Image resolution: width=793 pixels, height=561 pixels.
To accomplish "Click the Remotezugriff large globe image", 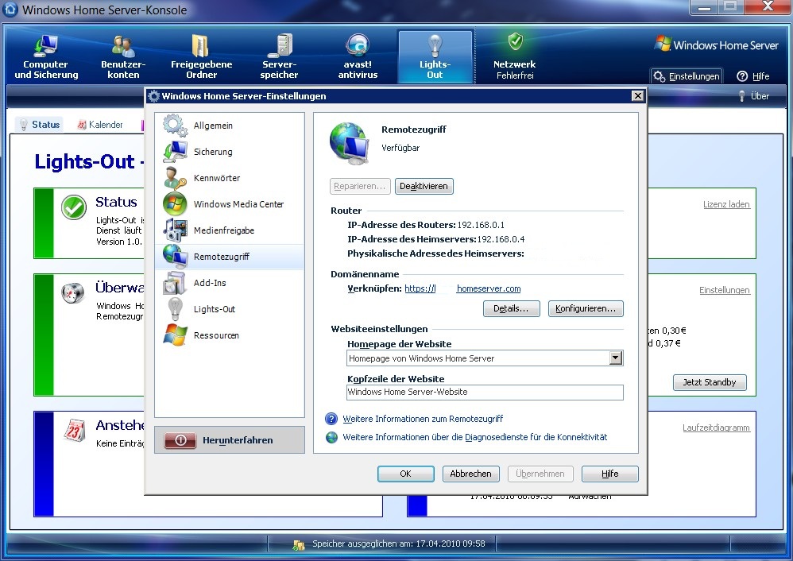I will pyautogui.click(x=350, y=143).
